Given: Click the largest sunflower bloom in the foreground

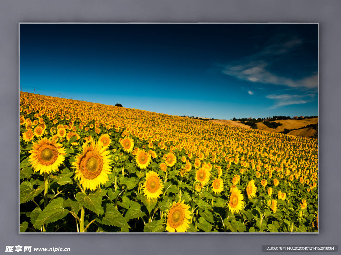Looking at the screenshot, I should point(92,165).
